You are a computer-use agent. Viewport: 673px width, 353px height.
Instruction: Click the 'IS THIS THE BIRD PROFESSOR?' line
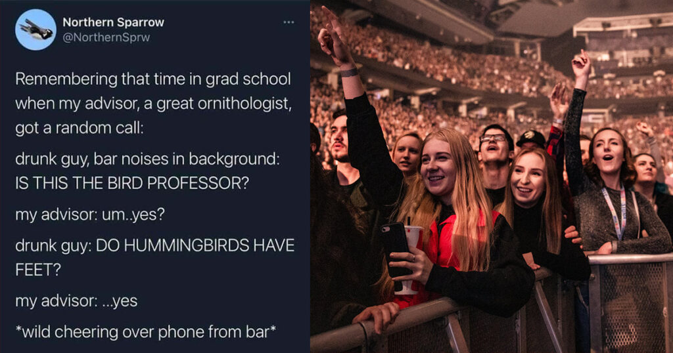pos(132,183)
